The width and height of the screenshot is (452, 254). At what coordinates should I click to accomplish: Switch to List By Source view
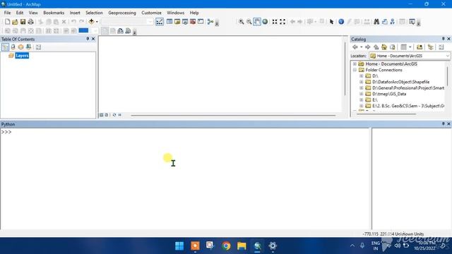(x=13, y=47)
